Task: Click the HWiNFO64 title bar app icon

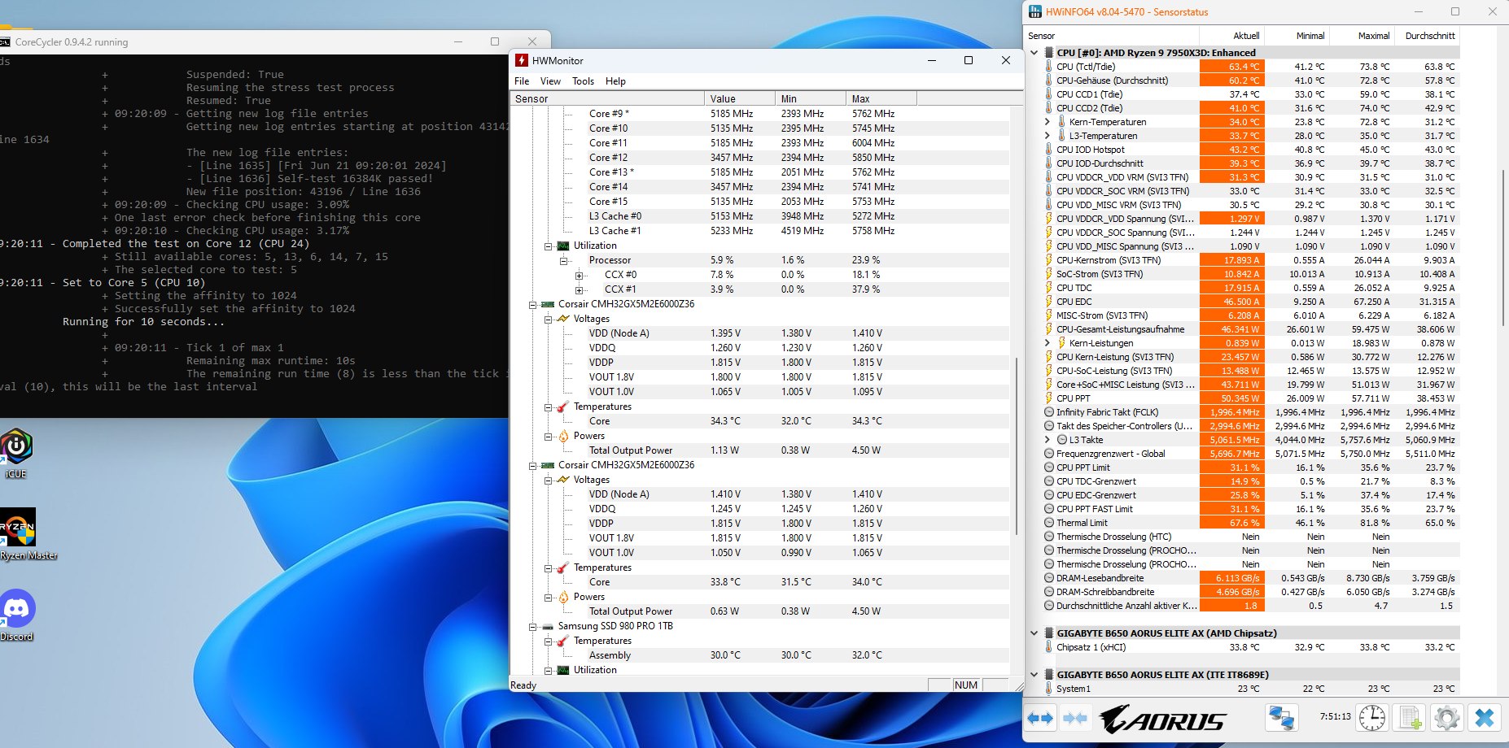Action: 1034,11
